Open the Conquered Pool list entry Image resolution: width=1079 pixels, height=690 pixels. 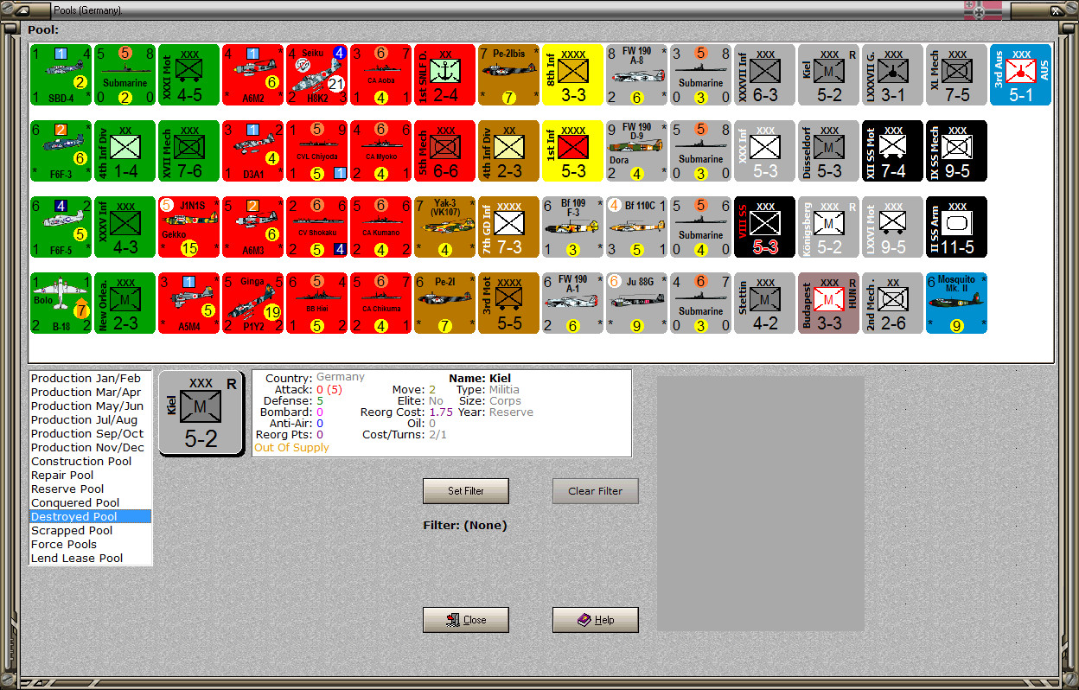tap(90, 503)
